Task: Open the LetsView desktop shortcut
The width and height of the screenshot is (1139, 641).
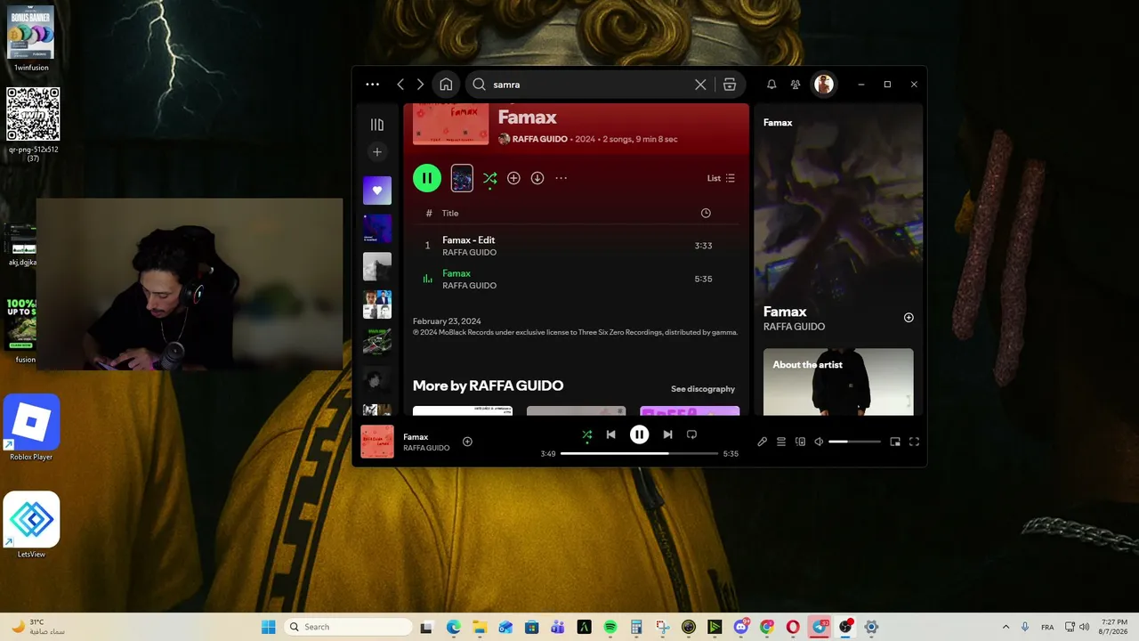Action: pos(31,525)
